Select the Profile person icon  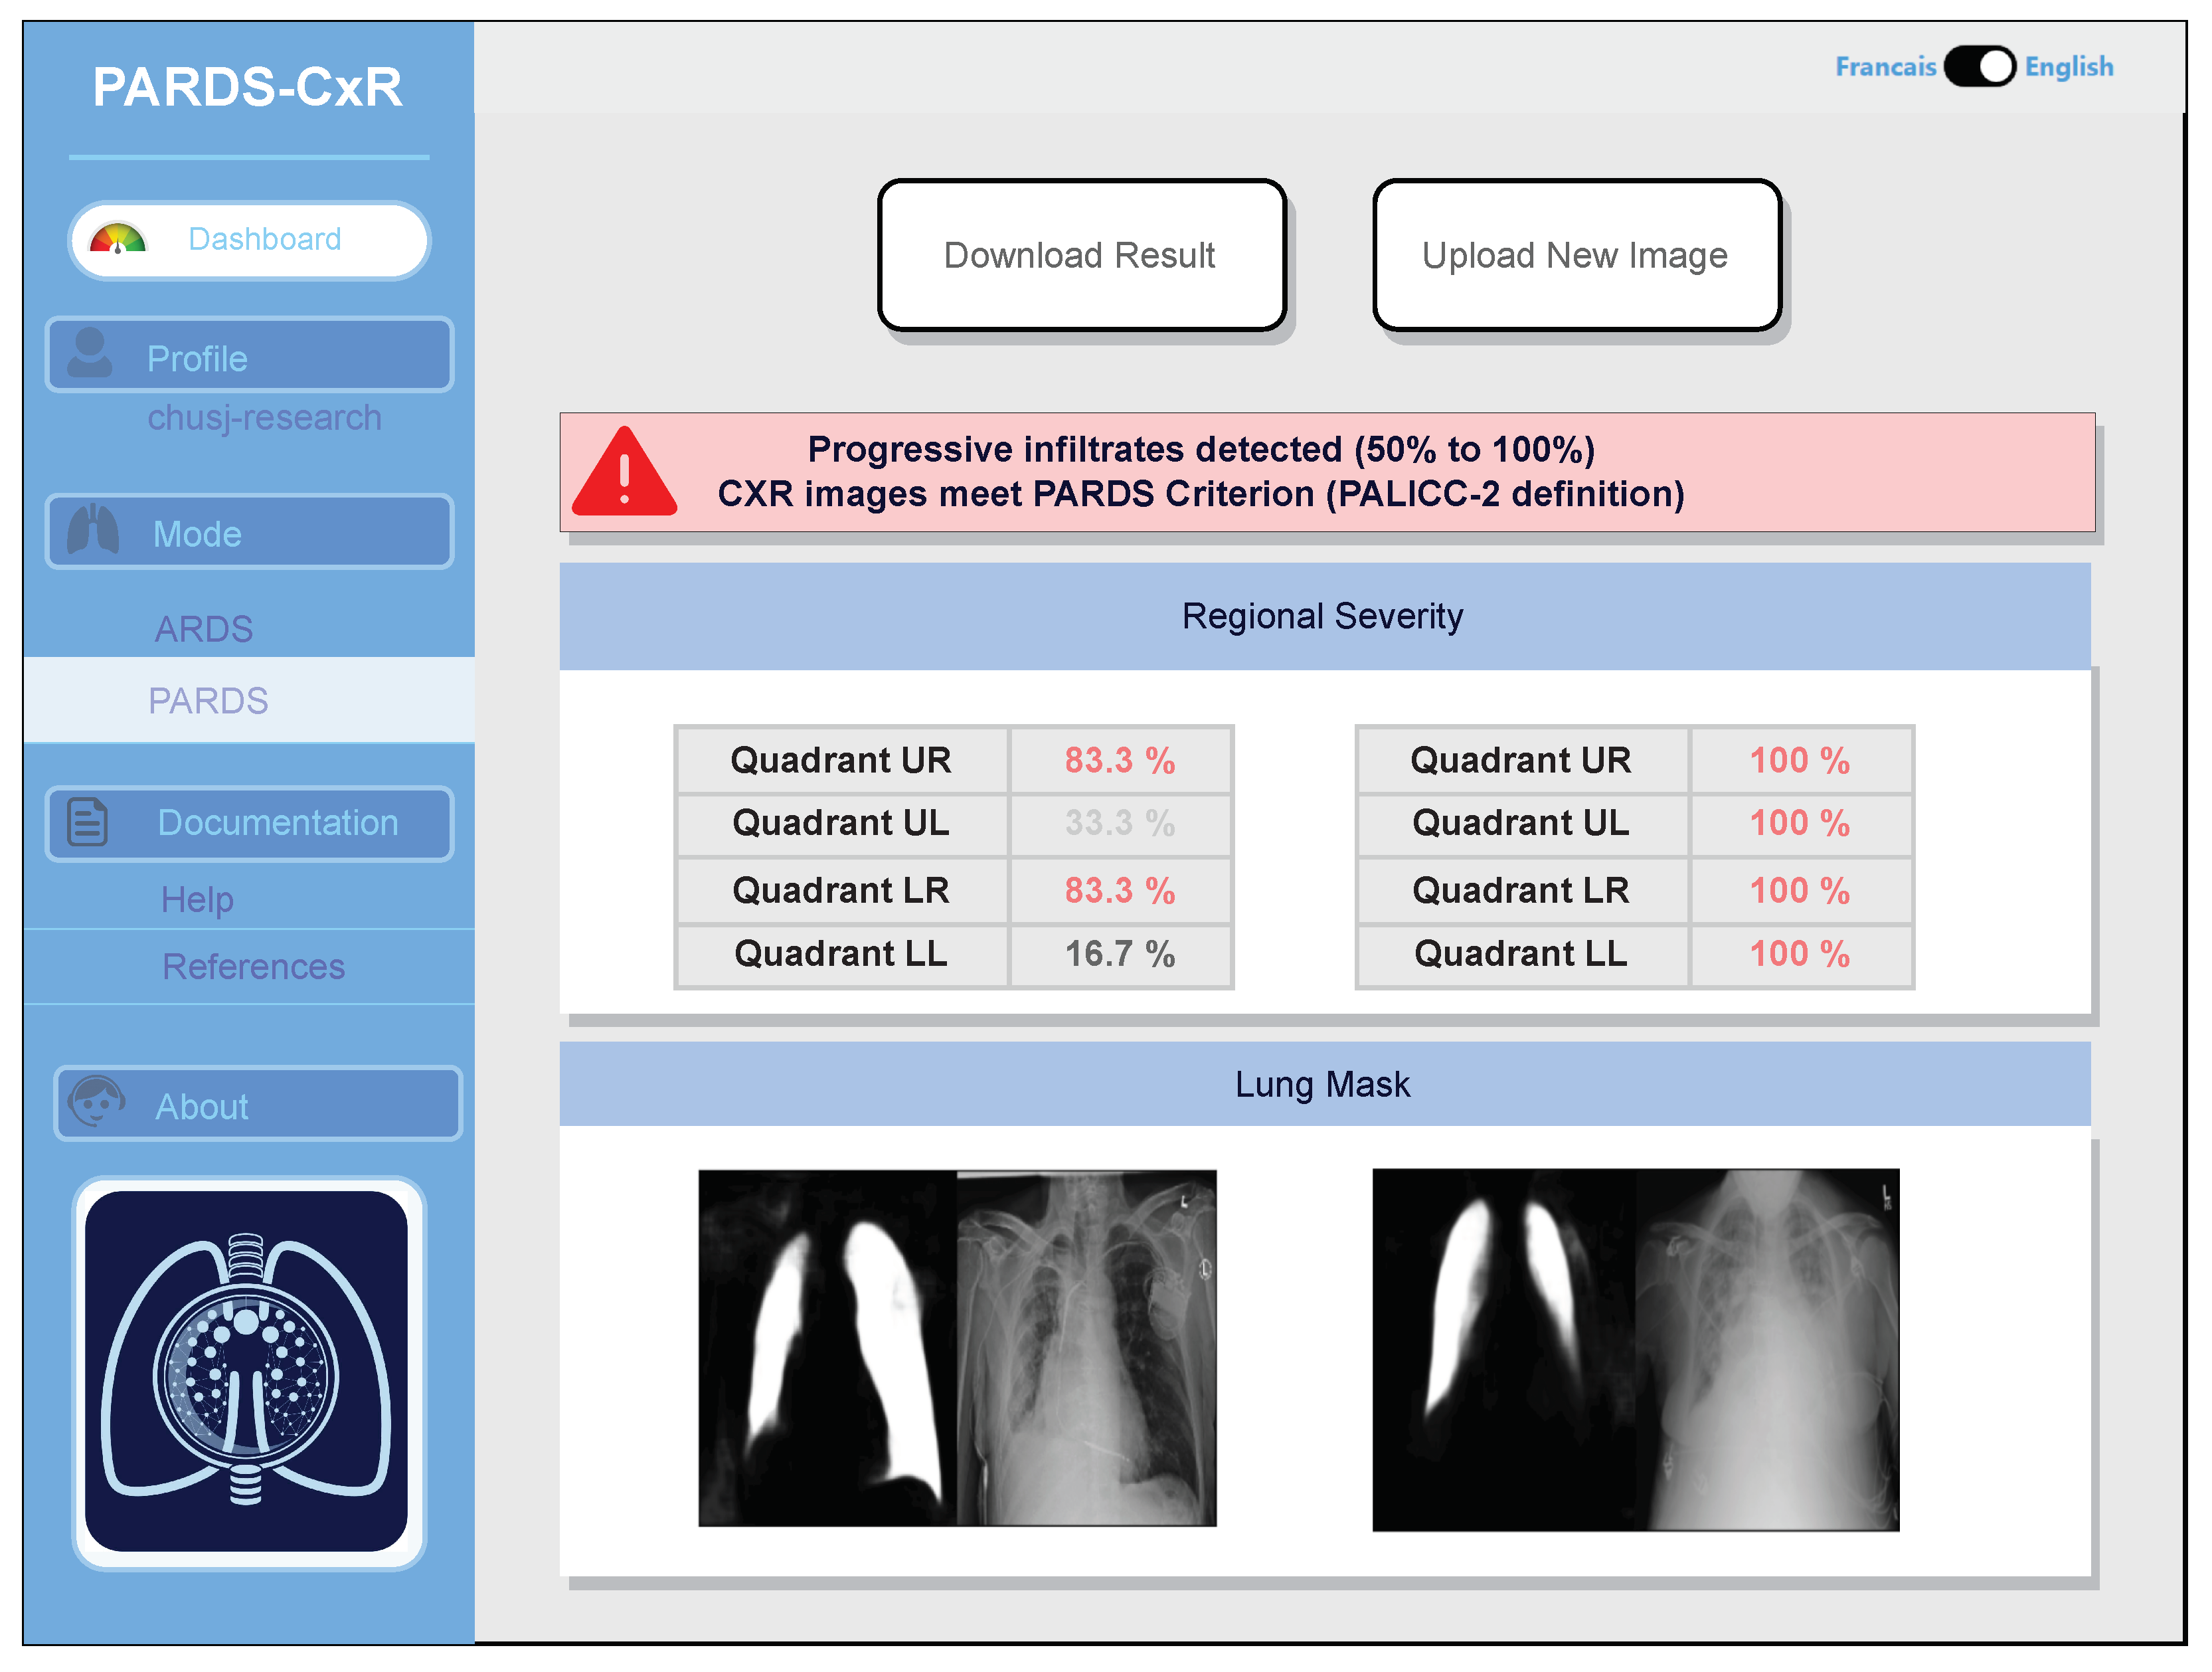(x=90, y=355)
